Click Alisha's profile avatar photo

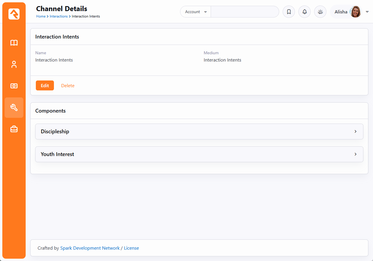355,12
